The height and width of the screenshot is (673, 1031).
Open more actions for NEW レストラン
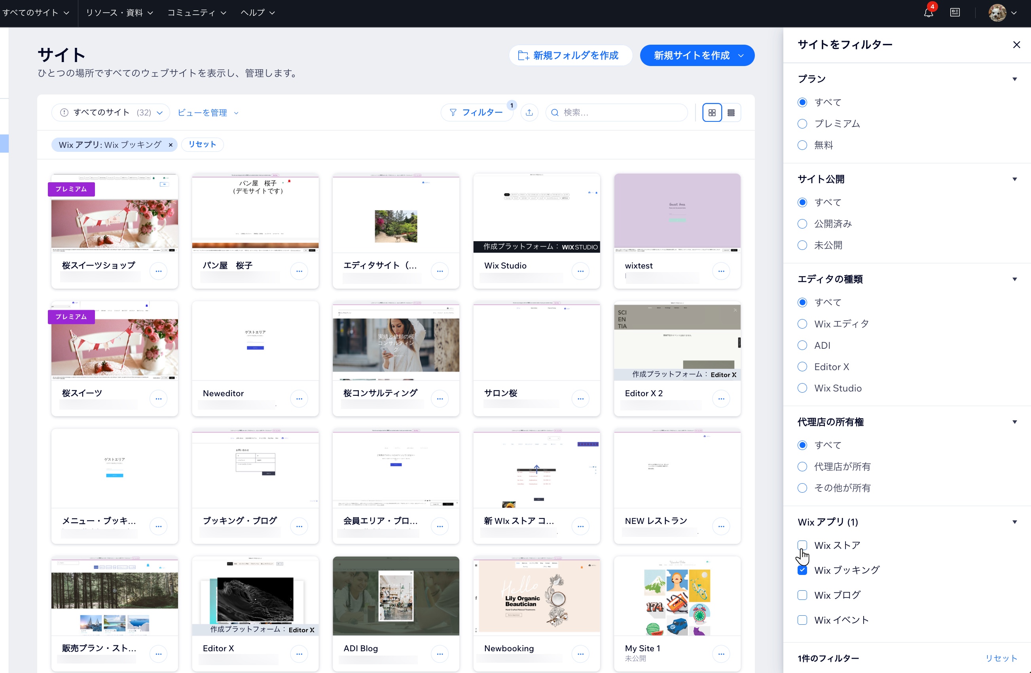click(x=721, y=526)
